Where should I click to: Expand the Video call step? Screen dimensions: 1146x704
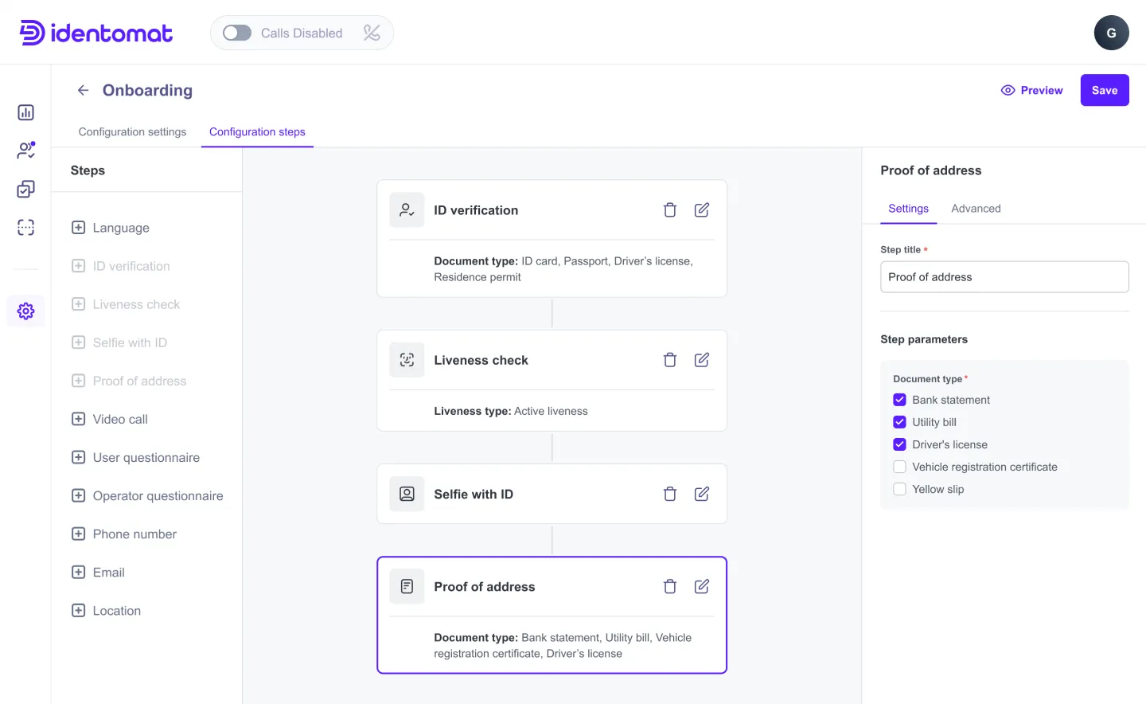point(78,419)
